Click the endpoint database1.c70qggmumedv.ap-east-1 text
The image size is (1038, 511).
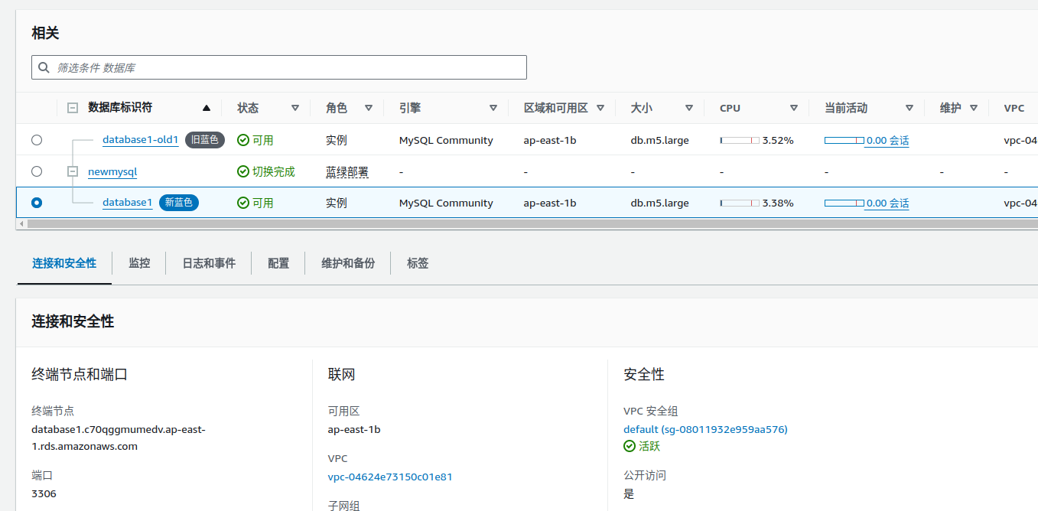(x=119, y=438)
